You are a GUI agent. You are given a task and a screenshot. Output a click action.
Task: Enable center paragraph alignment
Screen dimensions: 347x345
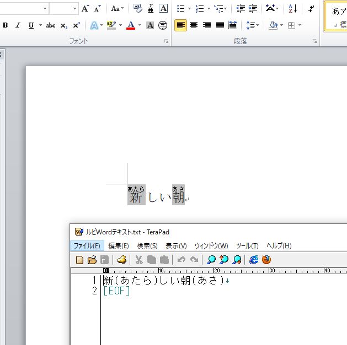pyautogui.click(x=194, y=25)
